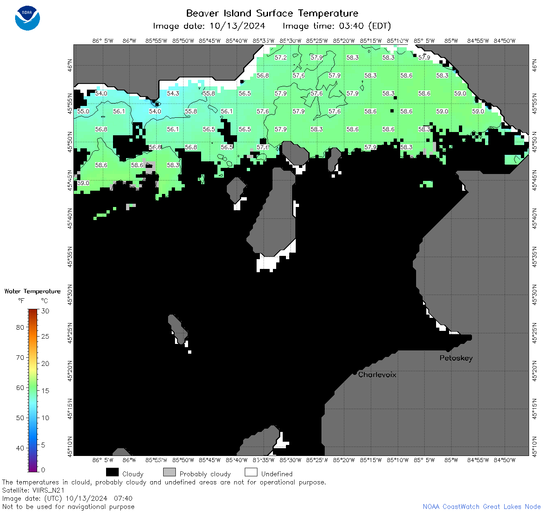This screenshot has height=513, width=545.
Task: Click the 80 Fahrenheit scale tick
Action: click(20, 327)
